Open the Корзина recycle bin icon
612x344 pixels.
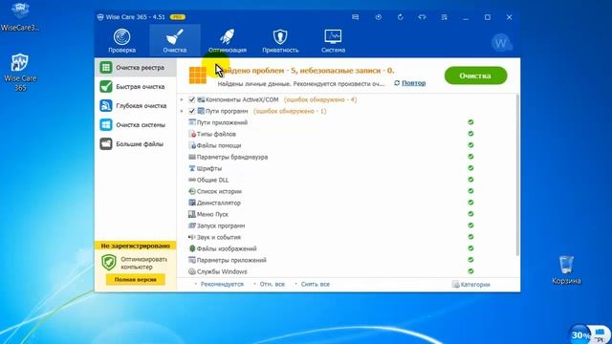pyautogui.click(x=566, y=269)
